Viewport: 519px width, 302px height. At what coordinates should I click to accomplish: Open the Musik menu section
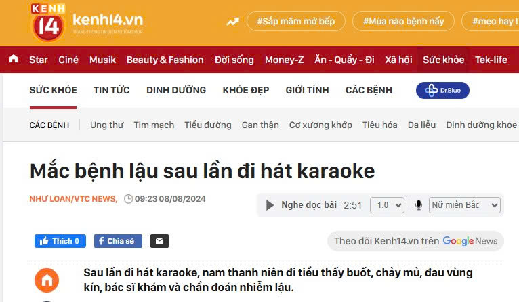point(102,60)
